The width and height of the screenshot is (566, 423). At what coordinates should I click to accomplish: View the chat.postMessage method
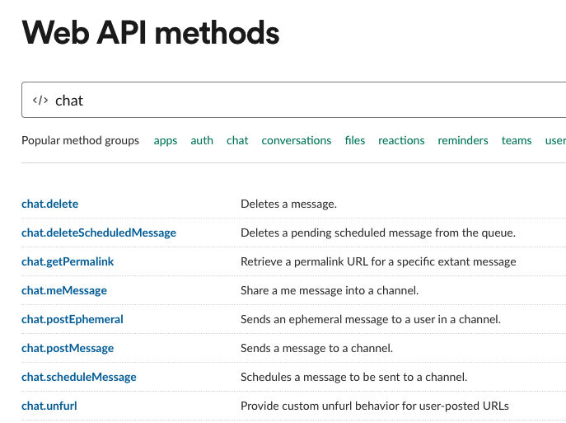[68, 348]
